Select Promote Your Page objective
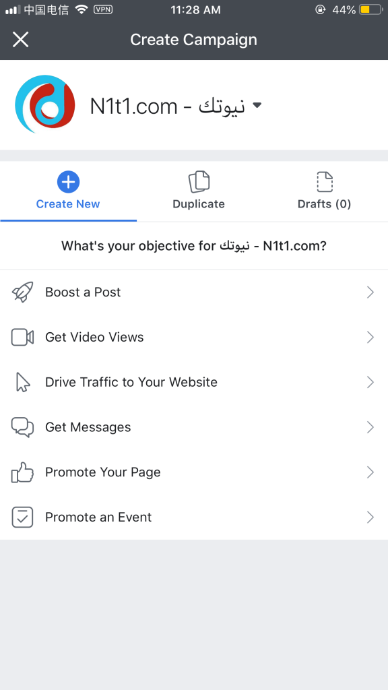The image size is (388, 690). coord(194,472)
